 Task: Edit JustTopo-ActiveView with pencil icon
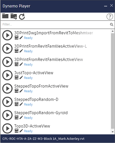point(21,77)
